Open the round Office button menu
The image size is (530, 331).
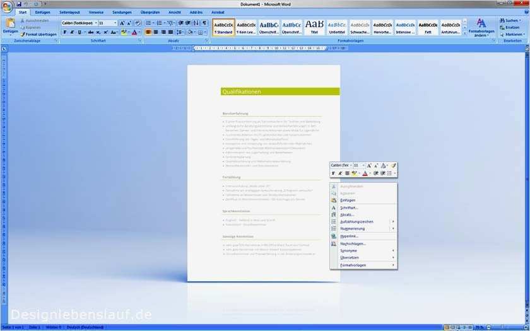coord(7,7)
